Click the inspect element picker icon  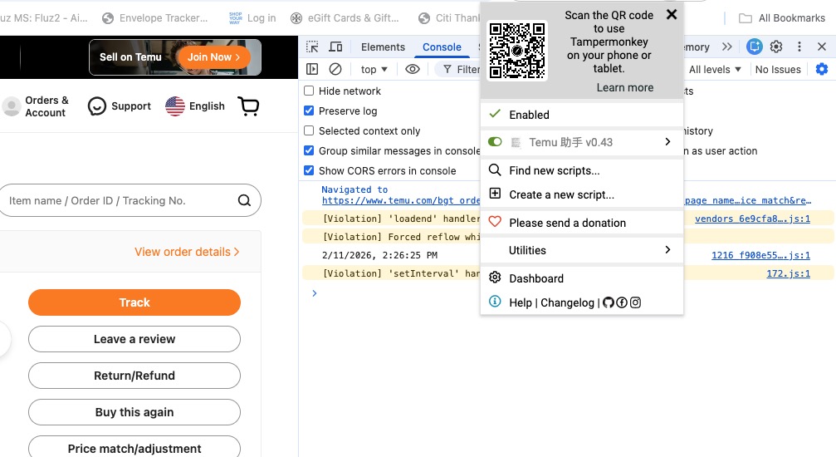(312, 47)
